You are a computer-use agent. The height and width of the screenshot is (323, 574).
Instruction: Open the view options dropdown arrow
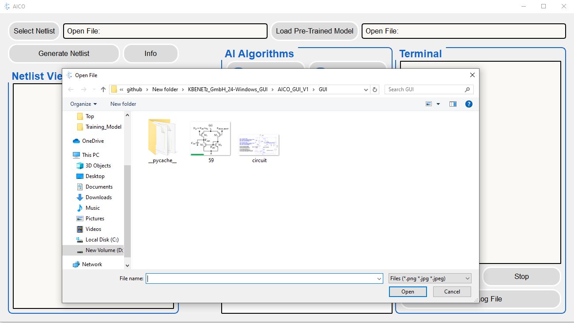tap(438, 104)
